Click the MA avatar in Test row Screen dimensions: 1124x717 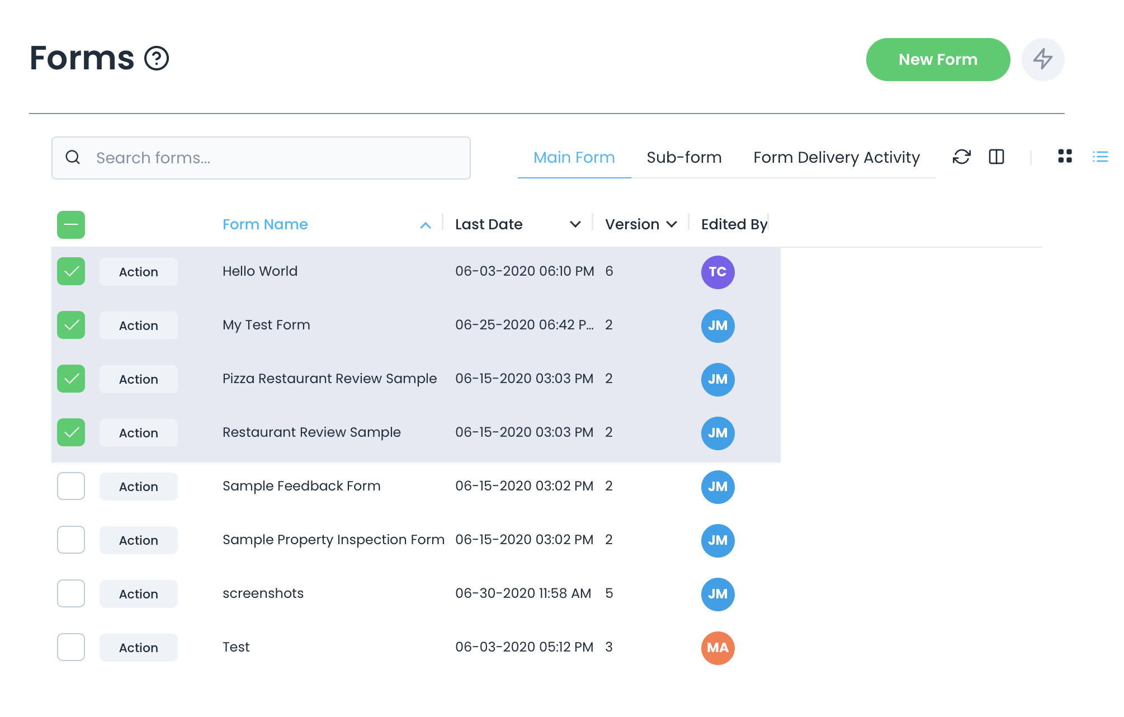(717, 648)
